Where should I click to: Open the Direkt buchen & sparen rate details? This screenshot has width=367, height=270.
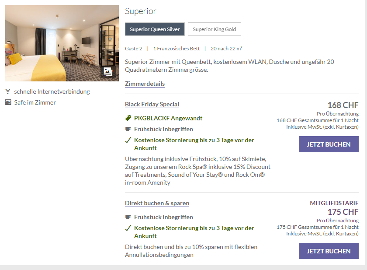157,203
